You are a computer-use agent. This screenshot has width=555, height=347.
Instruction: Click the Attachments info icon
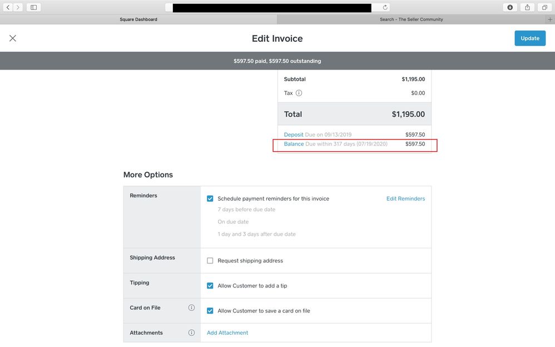(191, 333)
